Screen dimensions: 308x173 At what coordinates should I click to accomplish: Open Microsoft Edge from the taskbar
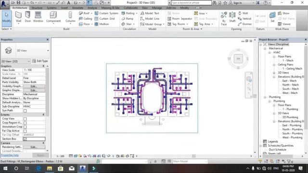click(x=38, y=168)
